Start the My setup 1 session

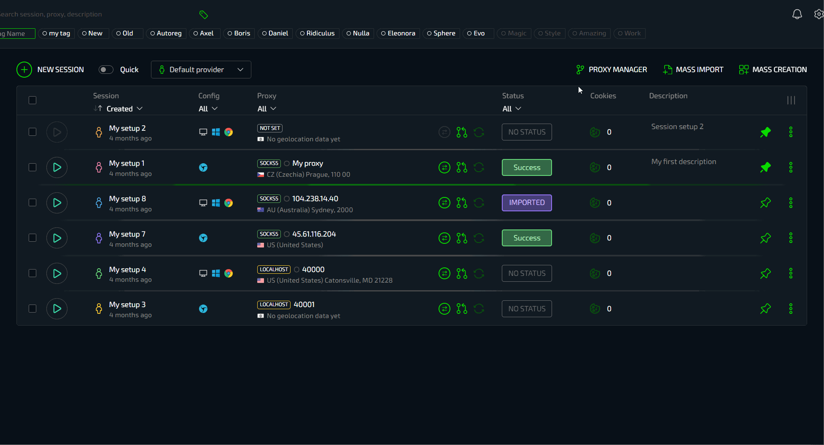(57, 167)
